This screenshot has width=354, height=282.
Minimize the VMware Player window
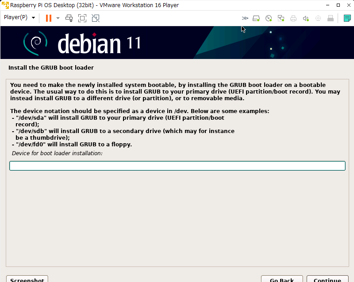(x=327, y=5)
